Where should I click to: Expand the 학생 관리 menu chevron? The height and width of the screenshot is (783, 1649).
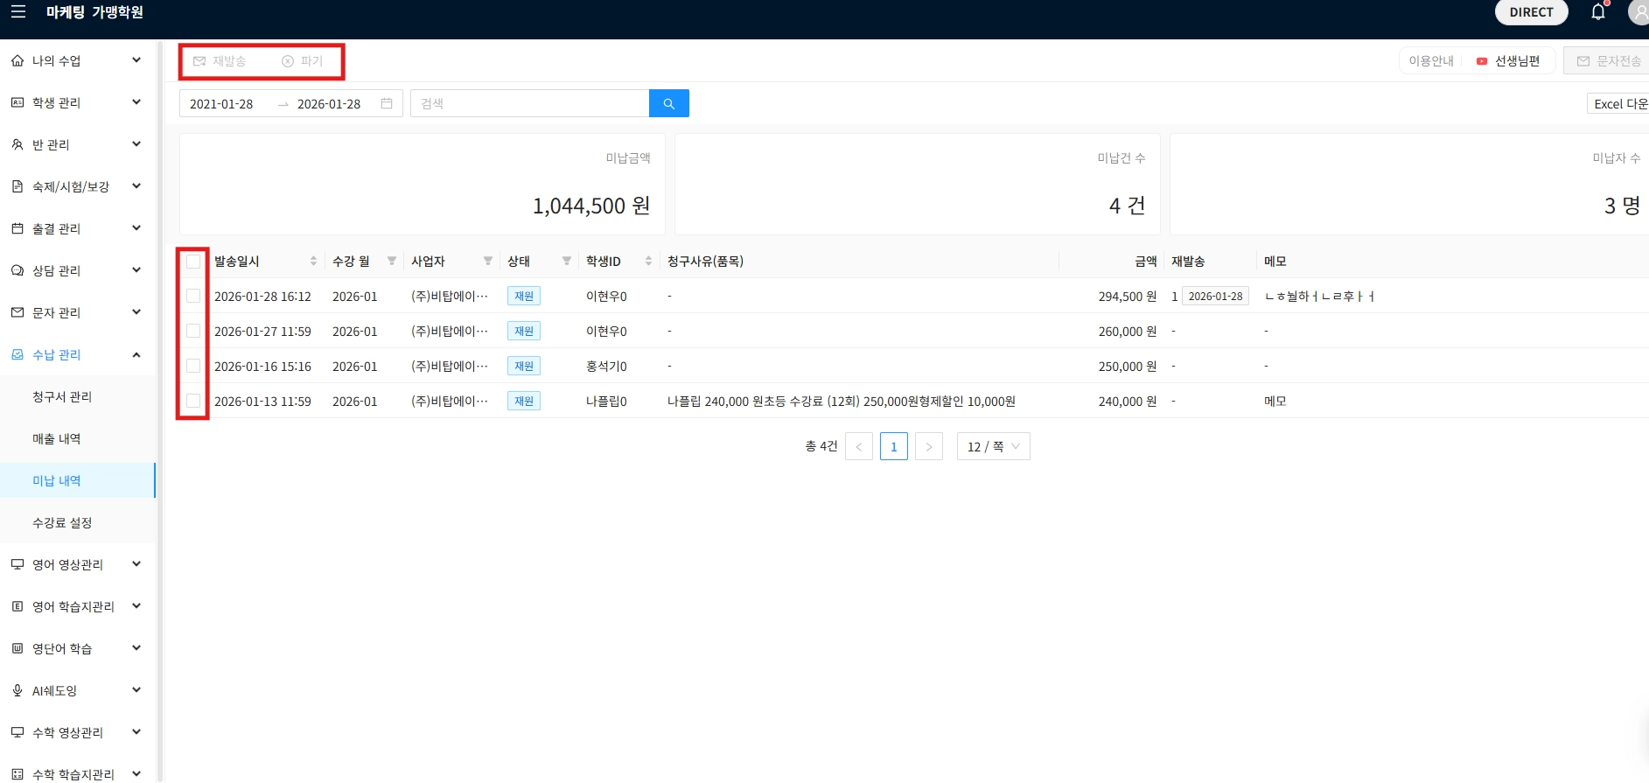(136, 101)
